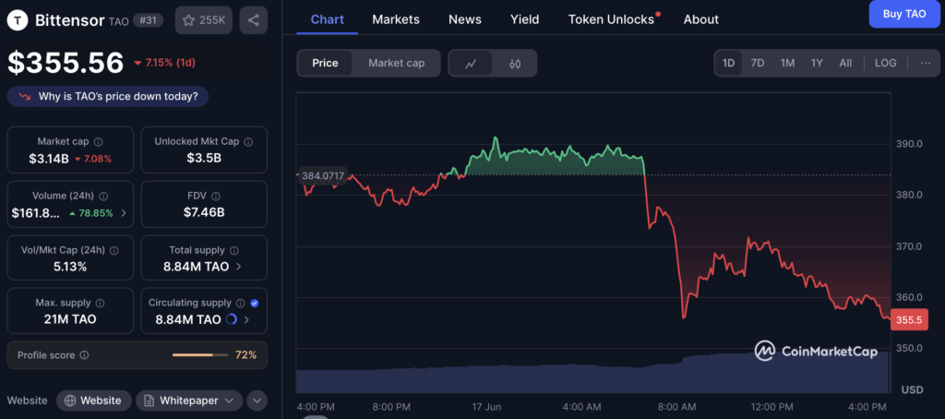Show info tooltip for Vol/Mkt Cap (24h)
Screen dimensions: 945x419
(114, 250)
